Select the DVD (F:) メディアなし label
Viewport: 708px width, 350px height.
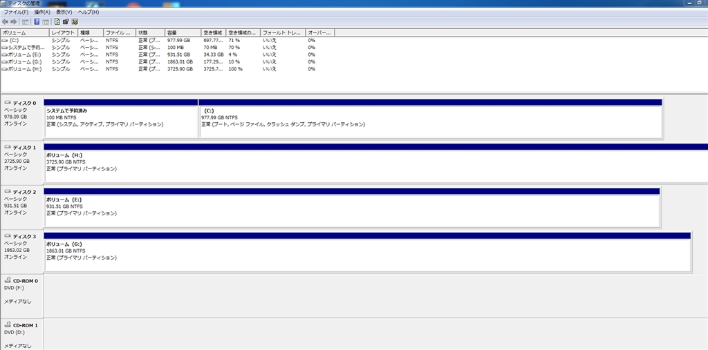coord(21,295)
